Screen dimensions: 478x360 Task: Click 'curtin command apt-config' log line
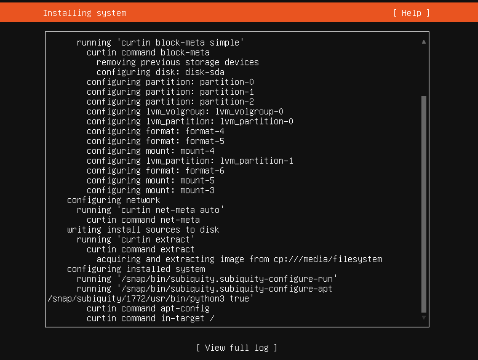[148, 308]
